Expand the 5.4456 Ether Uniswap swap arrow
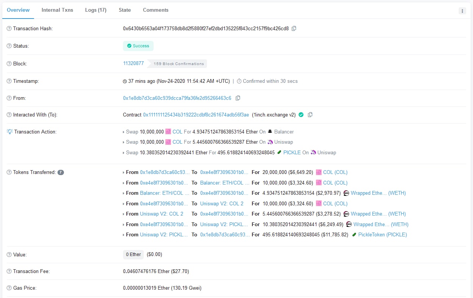Image resolution: width=473 pixels, height=298 pixels. click(124, 142)
